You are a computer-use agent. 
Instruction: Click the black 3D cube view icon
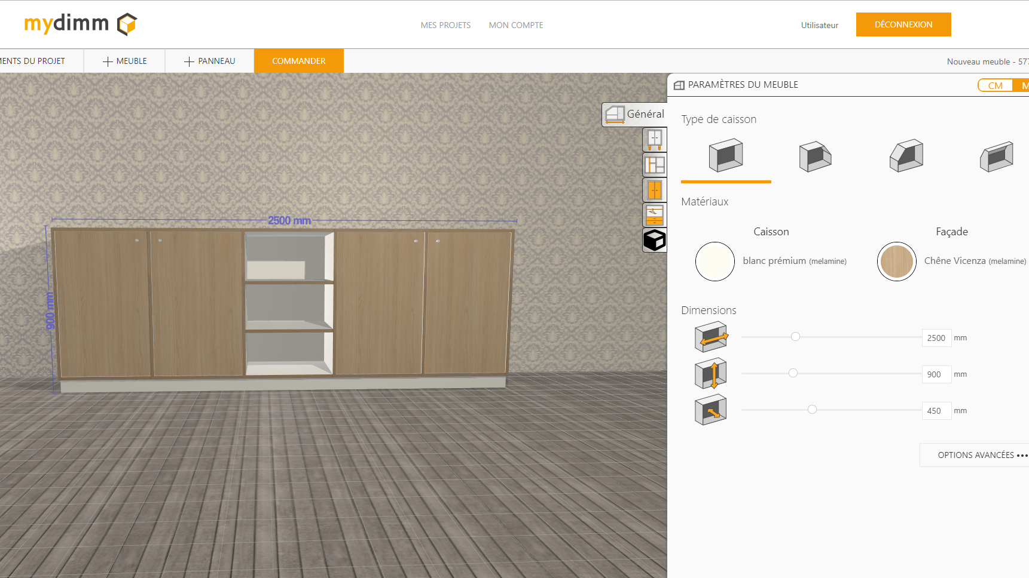[654, 240]
